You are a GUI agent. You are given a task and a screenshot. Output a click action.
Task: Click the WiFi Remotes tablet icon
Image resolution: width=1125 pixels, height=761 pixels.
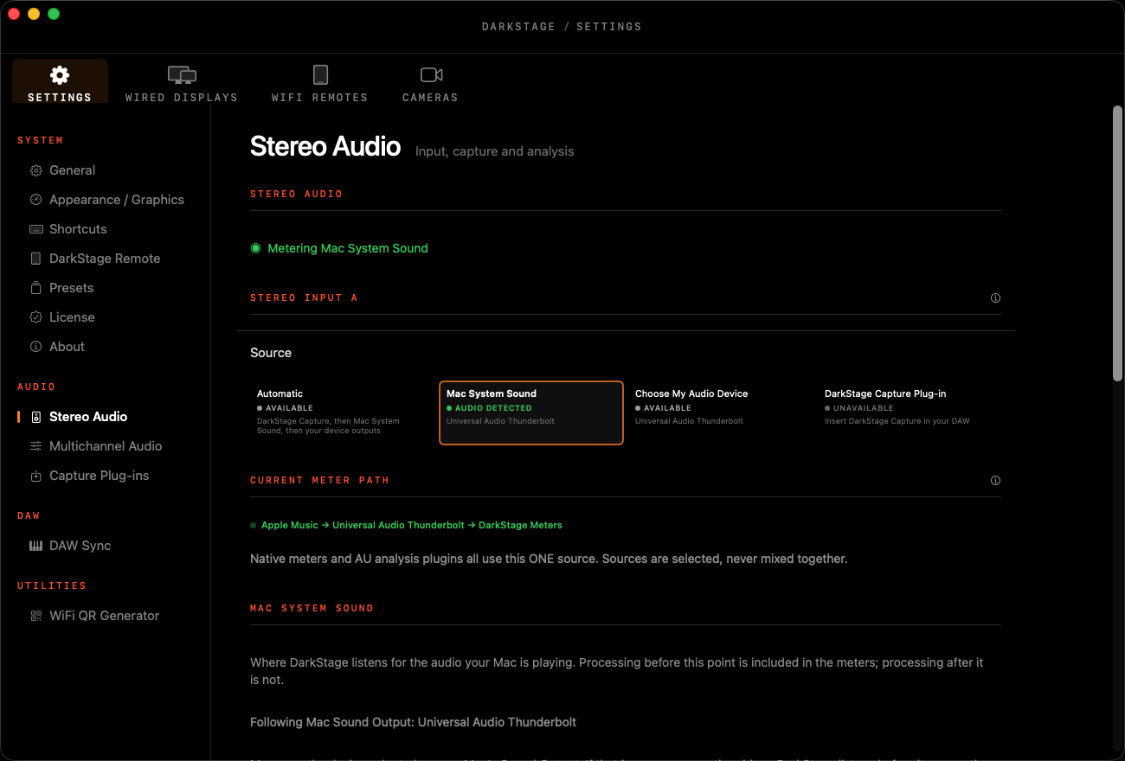click(x=320, y=74)
